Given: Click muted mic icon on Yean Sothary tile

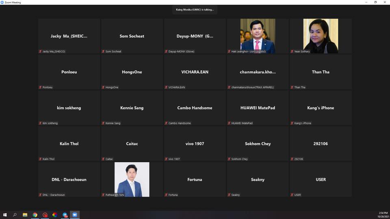Looking at the screenshot, I should (292, 52).
